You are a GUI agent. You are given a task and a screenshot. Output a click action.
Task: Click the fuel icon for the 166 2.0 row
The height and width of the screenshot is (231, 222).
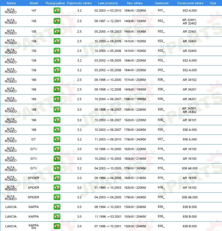pyautogui.click(x=57, y=80)
